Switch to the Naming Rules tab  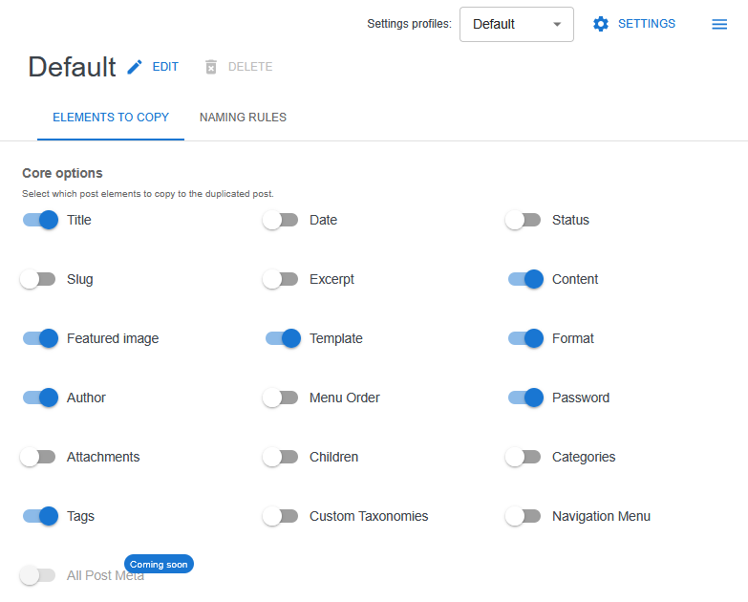tap(243, 118)
